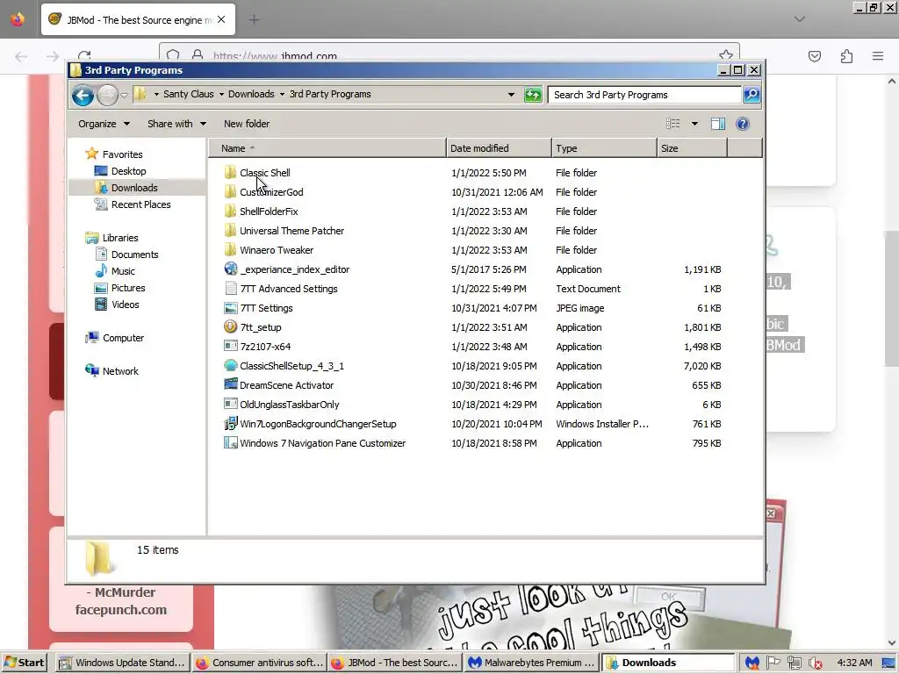Open the Share with dropdown

[176, 124]
